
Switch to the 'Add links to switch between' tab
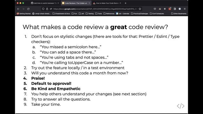click(x=45, y=3)
